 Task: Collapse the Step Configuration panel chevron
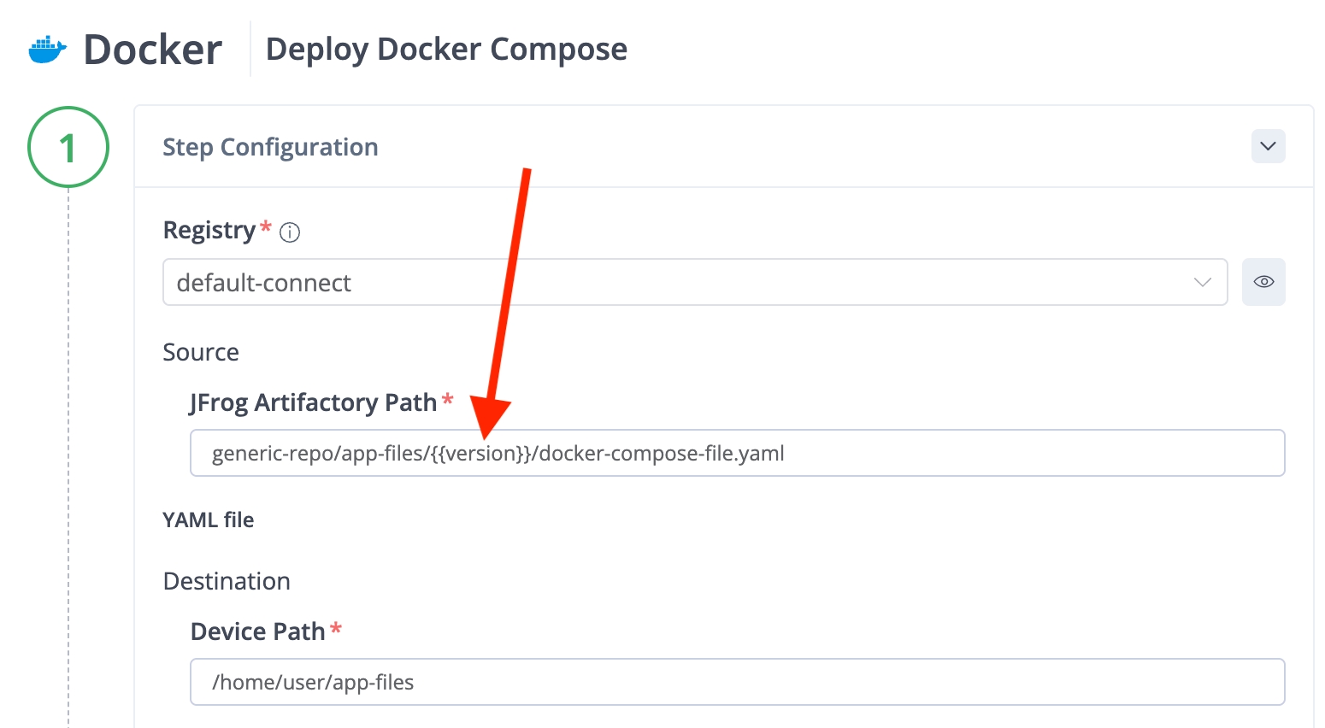[1268, 146]
